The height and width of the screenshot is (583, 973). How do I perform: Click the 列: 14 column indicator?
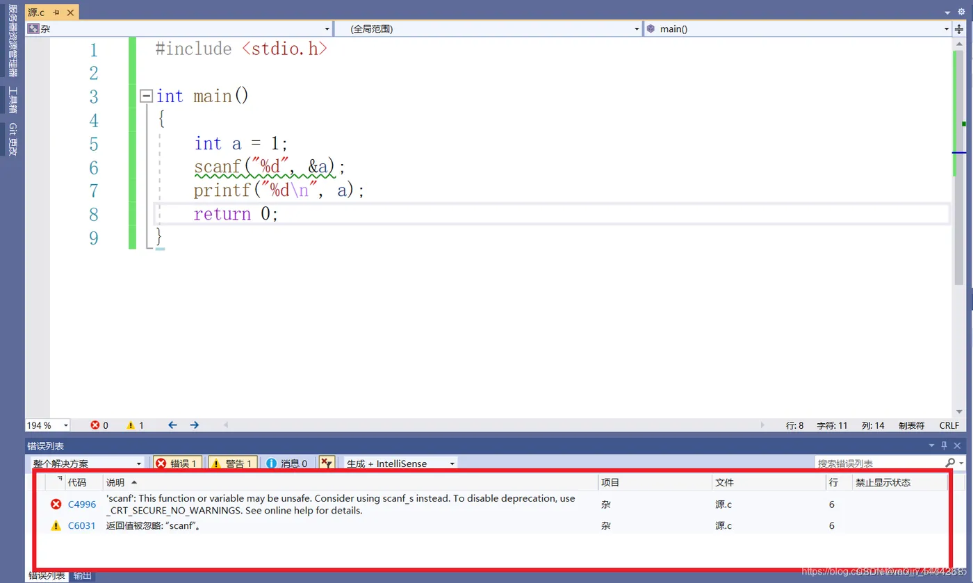coord(873,425)
